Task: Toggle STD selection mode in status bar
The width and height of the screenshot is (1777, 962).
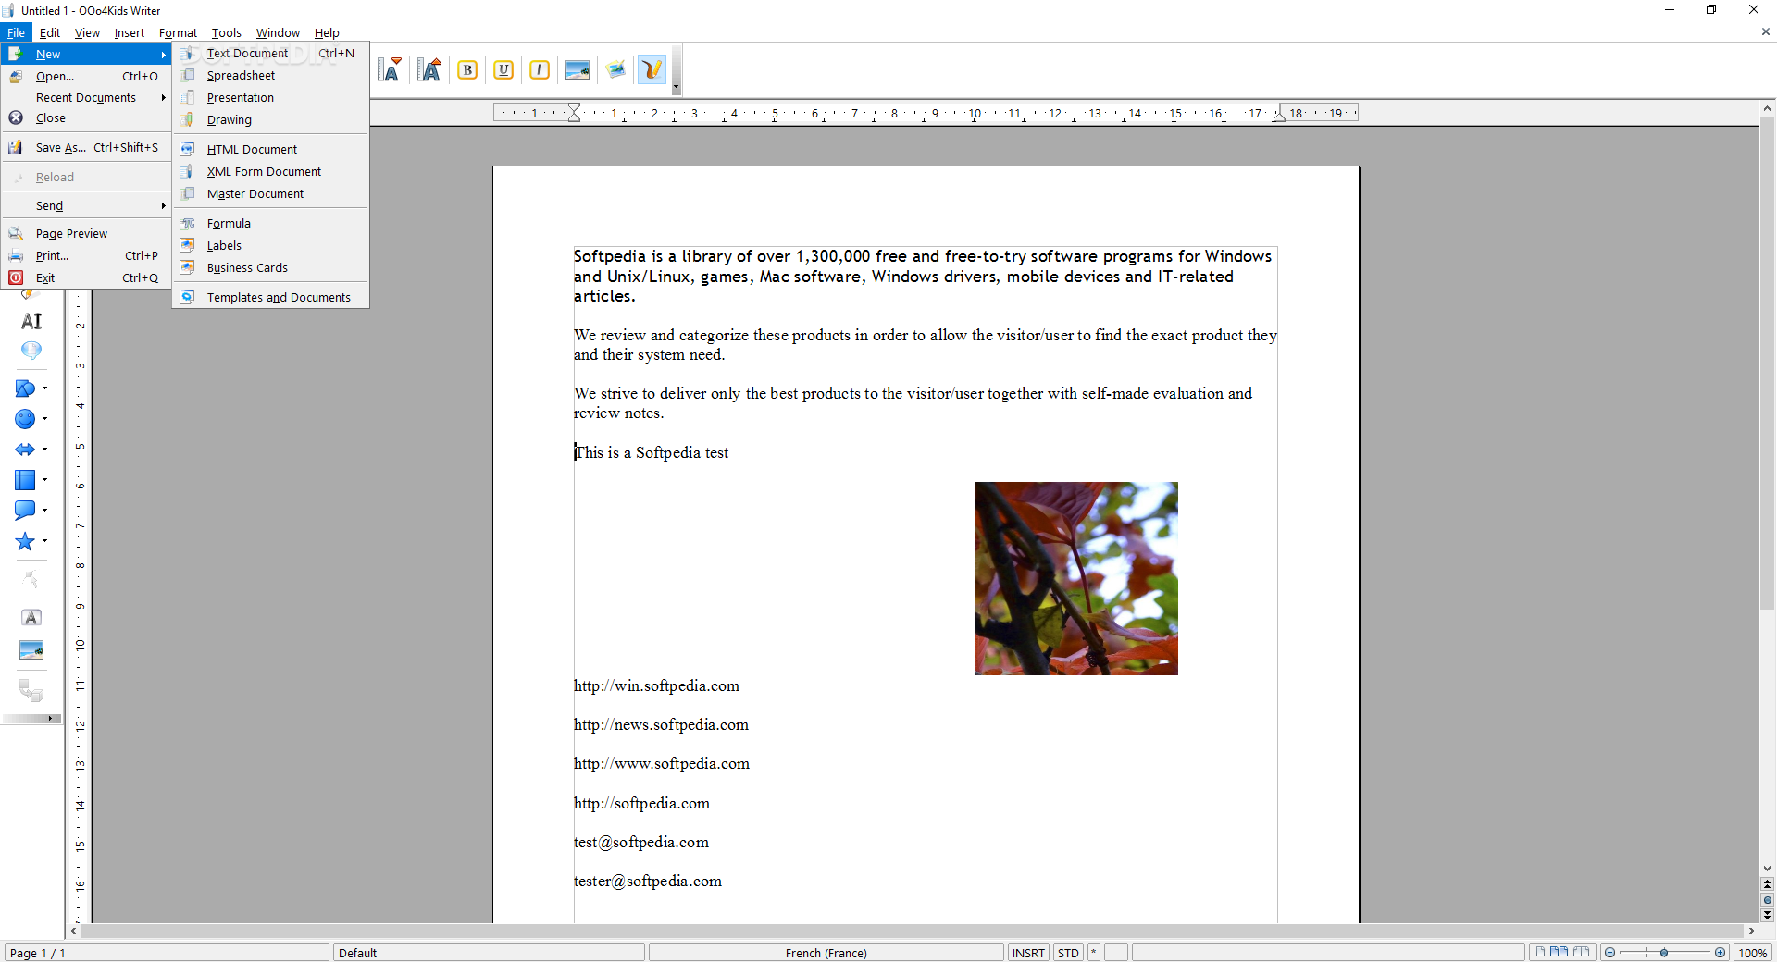Action: [x=1068, y=953]
